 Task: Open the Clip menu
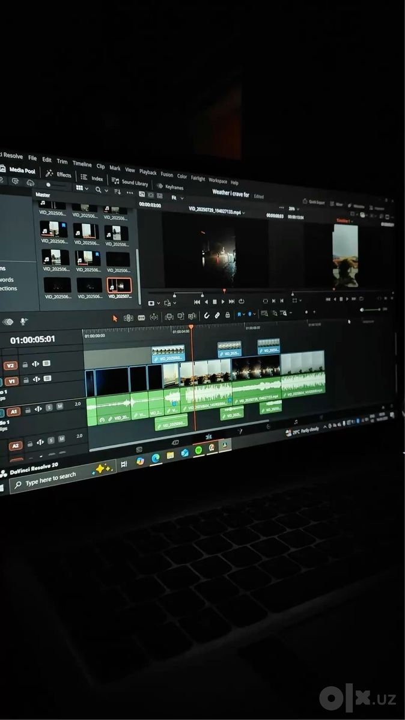100,166
